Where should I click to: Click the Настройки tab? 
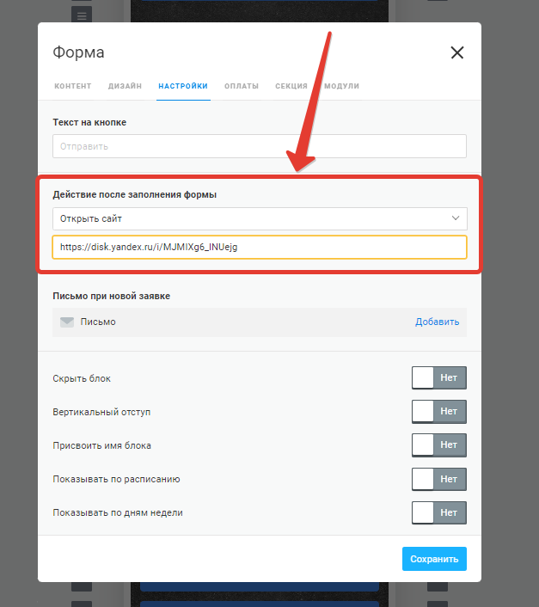183,86
